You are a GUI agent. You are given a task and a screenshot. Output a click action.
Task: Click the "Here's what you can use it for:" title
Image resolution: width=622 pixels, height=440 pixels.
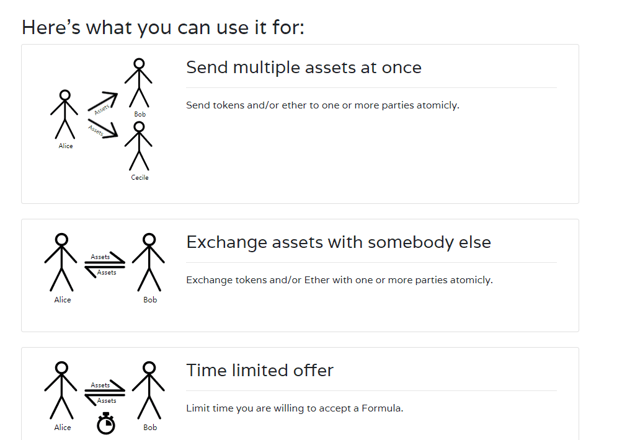[x=163, y=27]
